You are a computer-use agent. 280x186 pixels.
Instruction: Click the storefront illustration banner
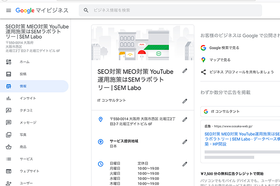(x=143, y=42)
